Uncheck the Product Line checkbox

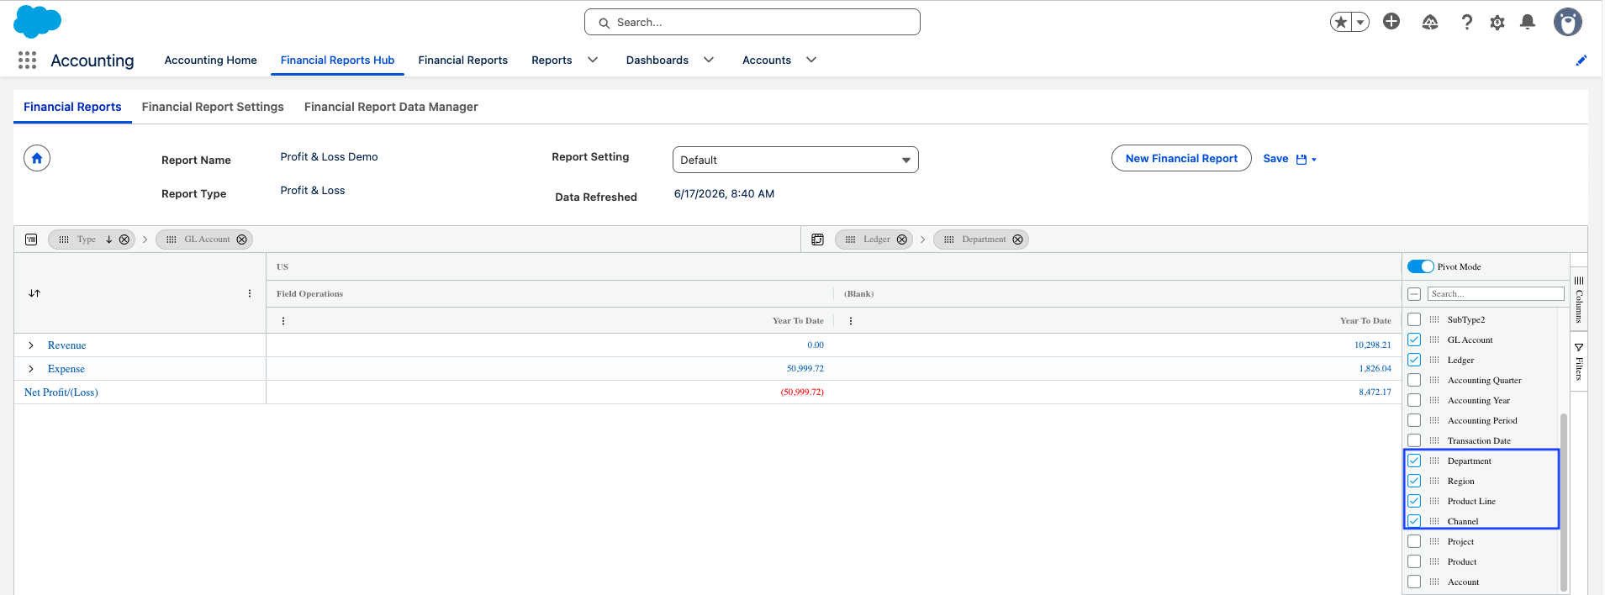click(1414, 501)
